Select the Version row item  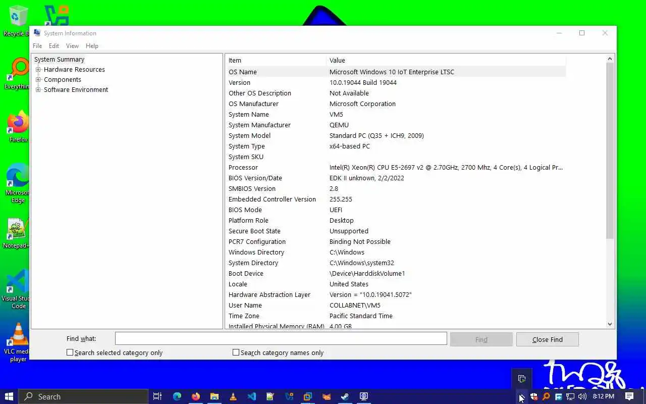click(396, 82)
